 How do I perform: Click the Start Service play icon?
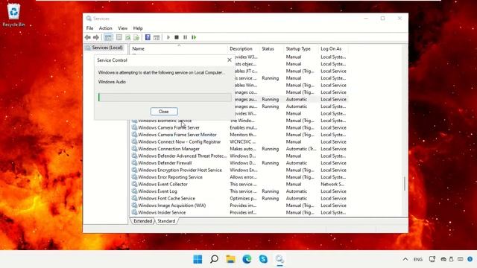(x=168, y=37)
